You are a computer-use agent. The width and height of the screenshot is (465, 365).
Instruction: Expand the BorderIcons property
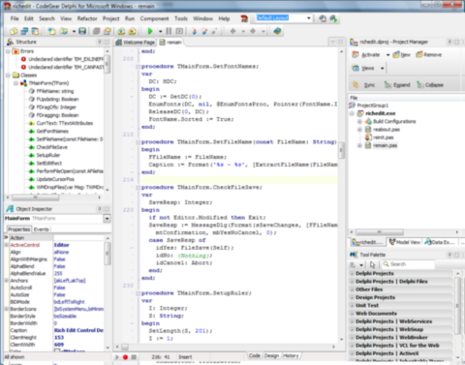[x=7, y=309]
